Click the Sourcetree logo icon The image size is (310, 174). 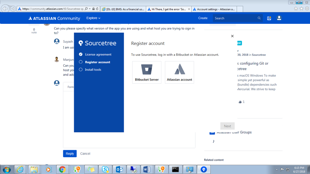pyautogui.click(x=81, y=43)
